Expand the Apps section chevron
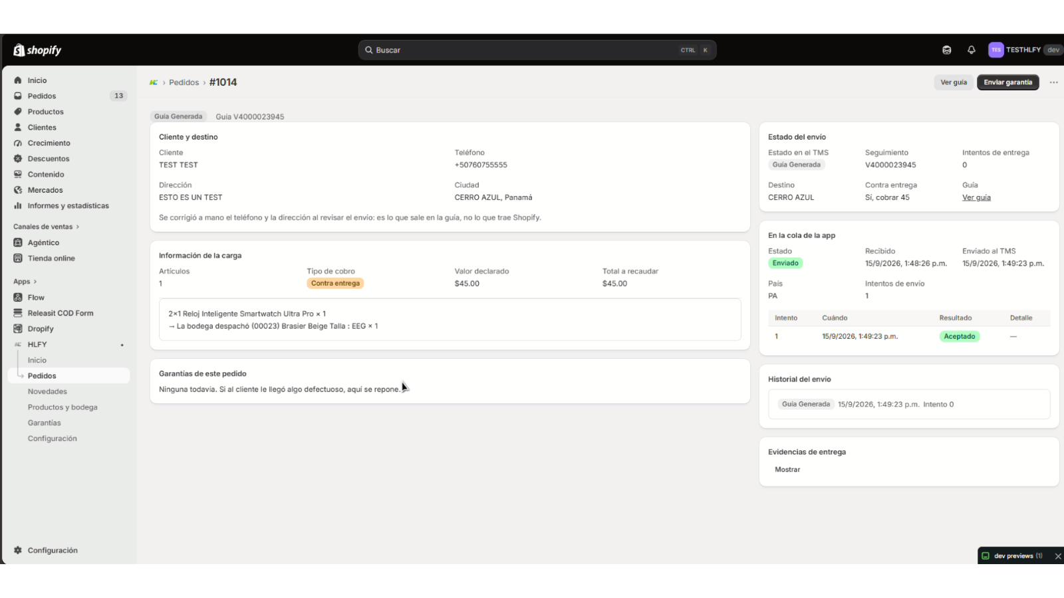 click(35, 282)
